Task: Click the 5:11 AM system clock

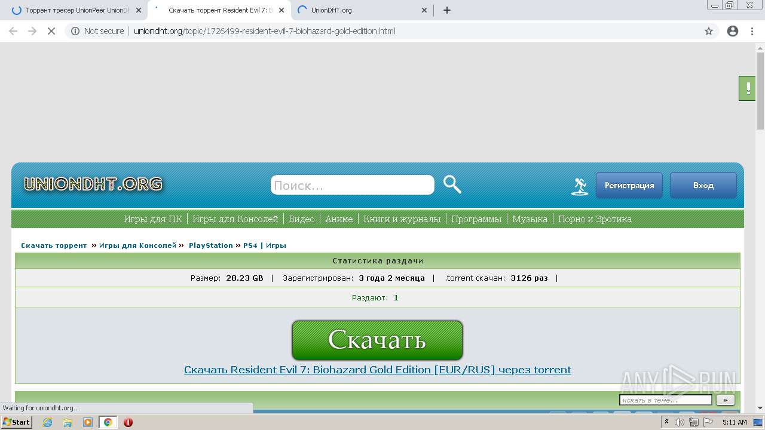Action: coord(735,422)
